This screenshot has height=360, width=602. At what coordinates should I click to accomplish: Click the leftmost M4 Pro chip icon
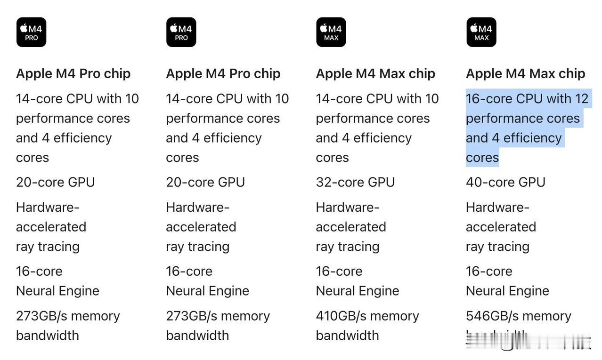(x=31, y=32)
